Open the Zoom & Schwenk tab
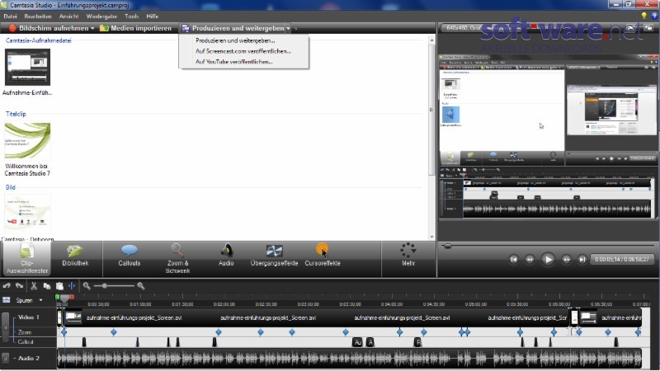This screenshot has height=371, width=660. [x=177, y=259]
